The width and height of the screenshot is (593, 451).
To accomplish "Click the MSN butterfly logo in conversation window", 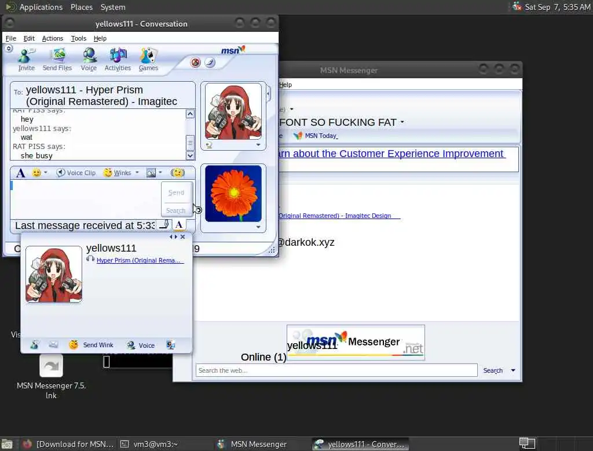I will [233, 50].
